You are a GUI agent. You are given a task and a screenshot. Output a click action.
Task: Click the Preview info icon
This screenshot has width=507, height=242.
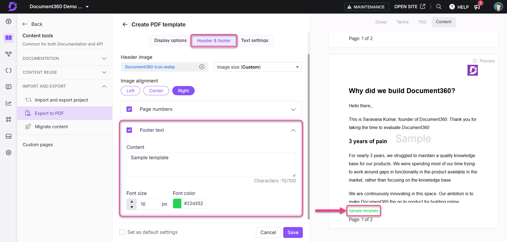pos(475,61)
